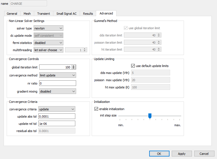Go to the Transient tab
The height and width of the screenshot is (159, 217).
[x=43, y=14]
